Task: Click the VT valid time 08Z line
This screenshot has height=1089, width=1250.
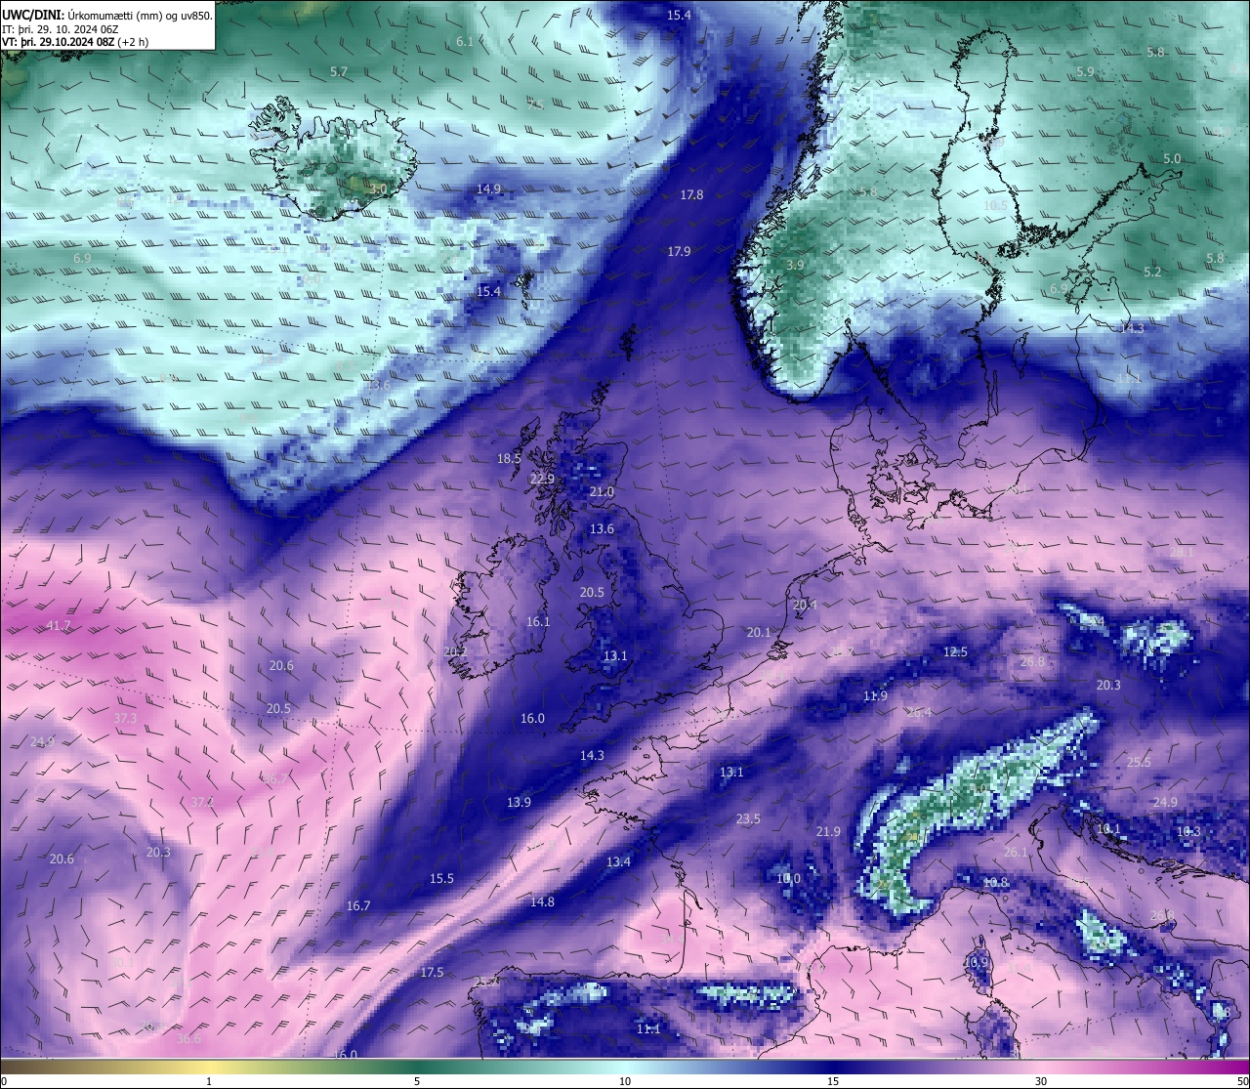Action: 76,42
